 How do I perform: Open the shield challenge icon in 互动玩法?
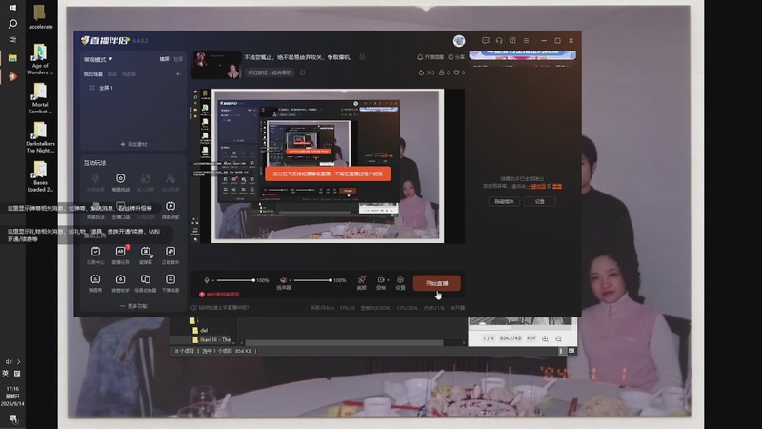(x=121, y=178)
